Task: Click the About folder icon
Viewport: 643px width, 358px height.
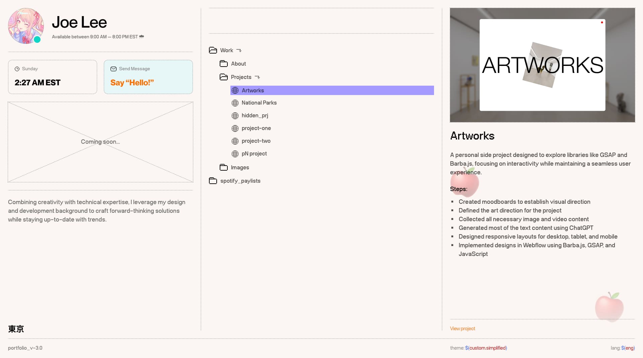Action: [x=223, y=64]
